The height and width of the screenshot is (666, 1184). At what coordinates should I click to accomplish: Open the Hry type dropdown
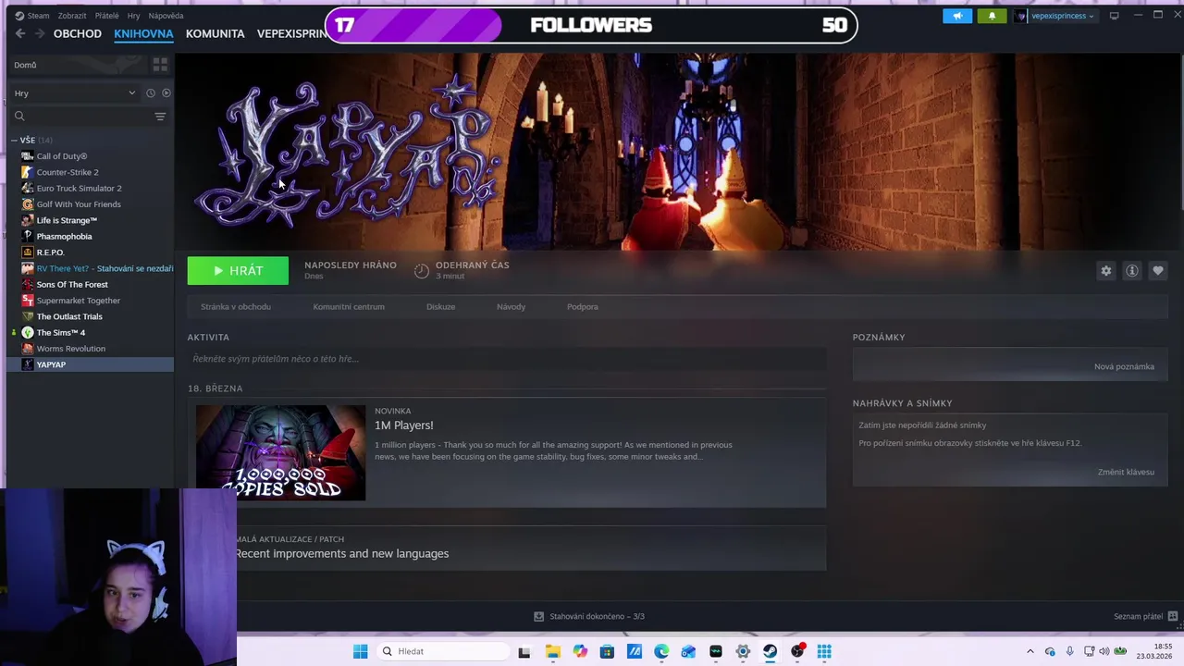point(75,93)
